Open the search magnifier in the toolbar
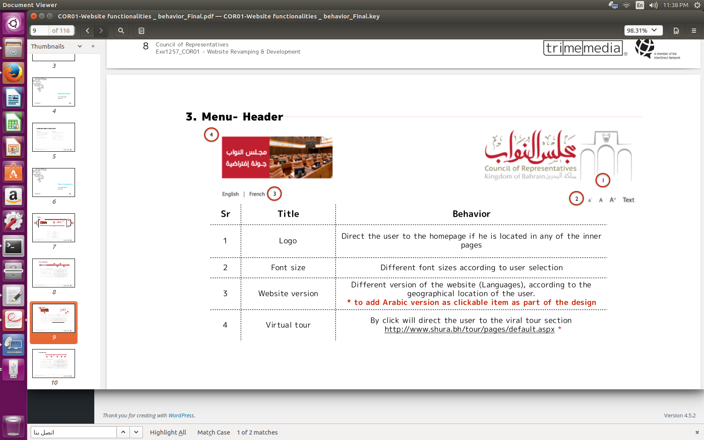The height and width of the screenshot is (440, 704). 121,31
